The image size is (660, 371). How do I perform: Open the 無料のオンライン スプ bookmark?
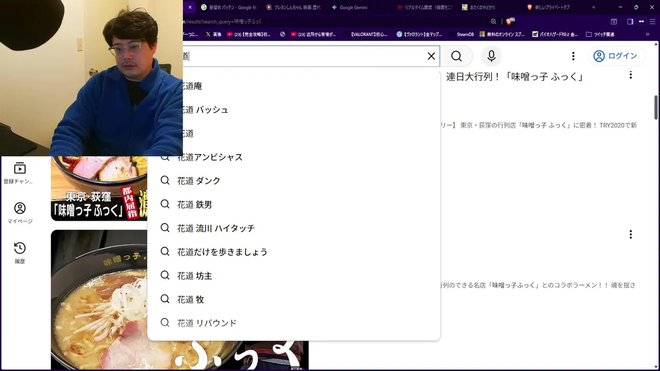pos(502,35)
